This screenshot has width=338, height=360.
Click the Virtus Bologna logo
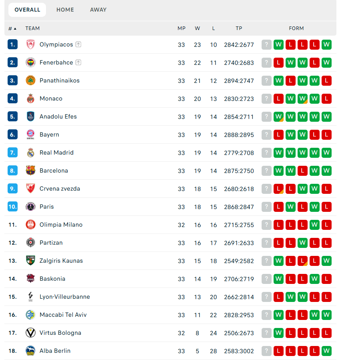pos(31,333)
